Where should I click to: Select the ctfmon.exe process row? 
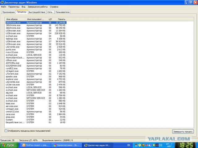[x=36, y=60]
